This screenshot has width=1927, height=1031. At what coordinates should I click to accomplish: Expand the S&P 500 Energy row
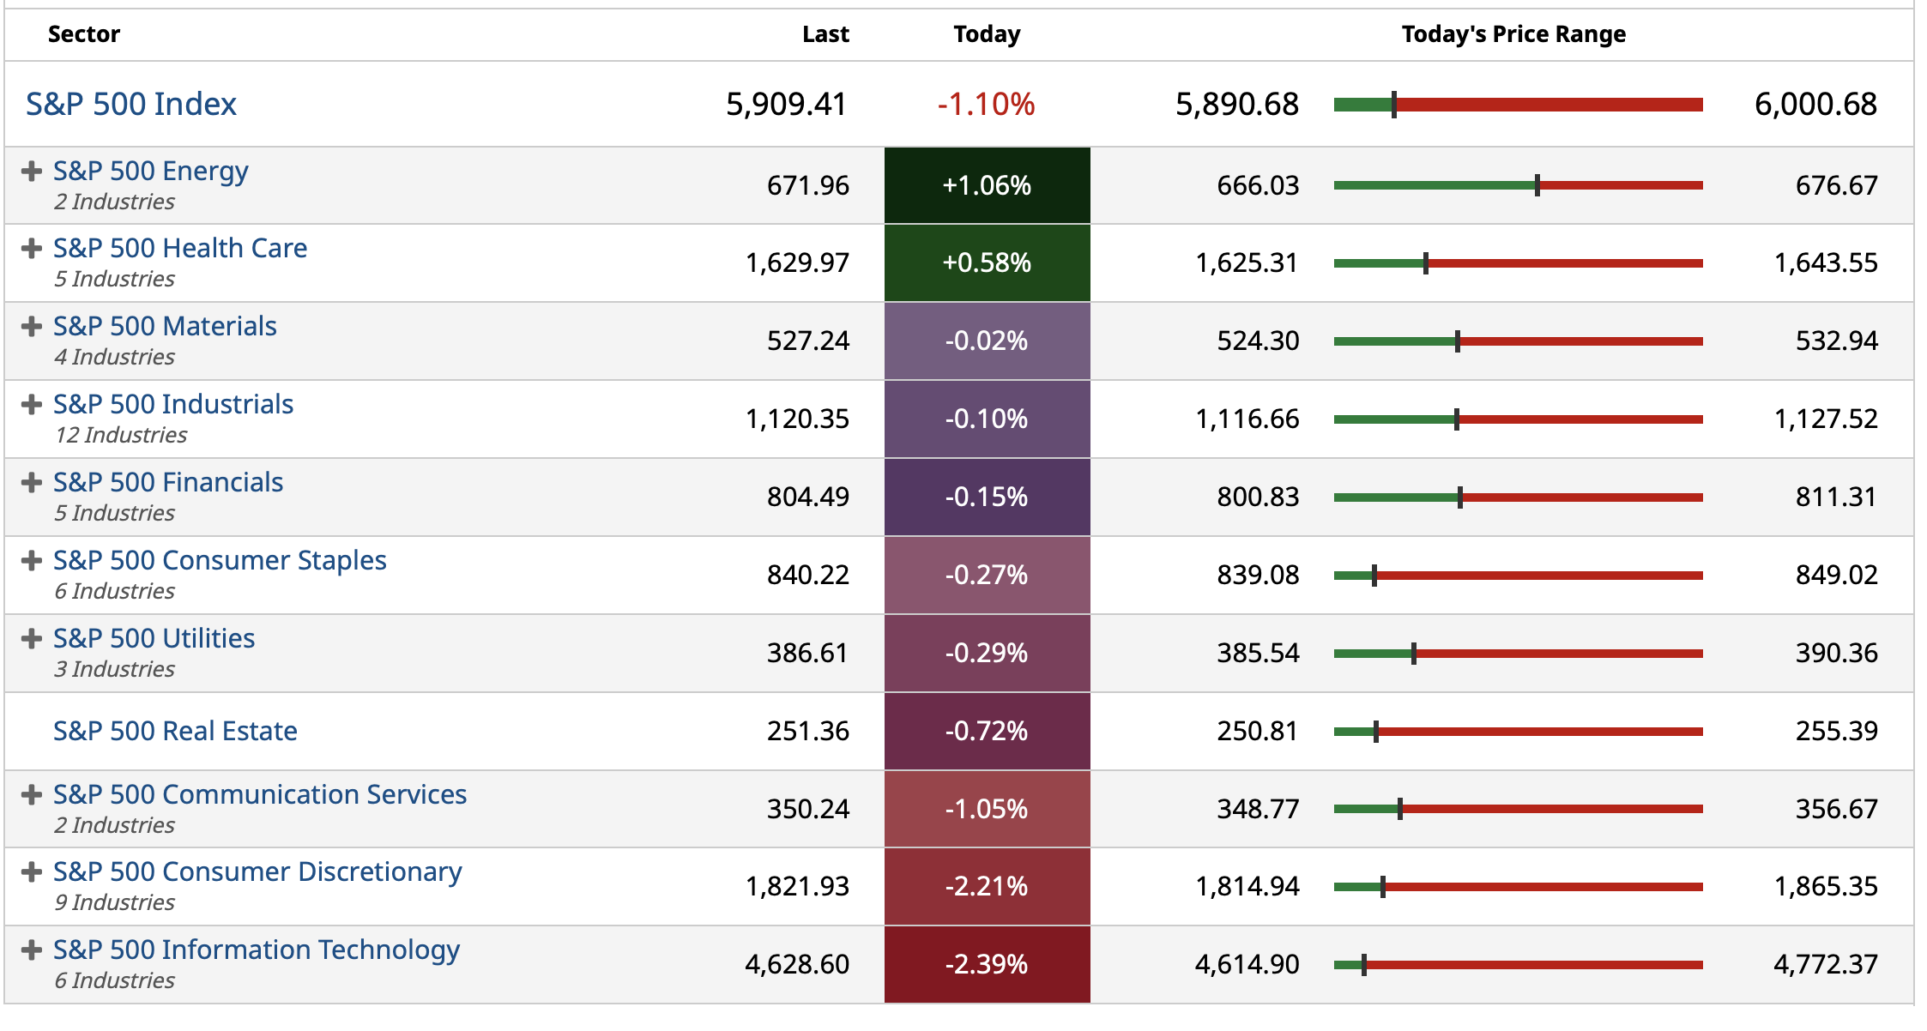[x=32, y=172]
